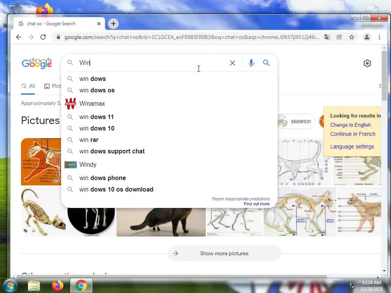Open the Chrome three-dot menu
This screenshot has width=391, height=293.
point(379,37)
